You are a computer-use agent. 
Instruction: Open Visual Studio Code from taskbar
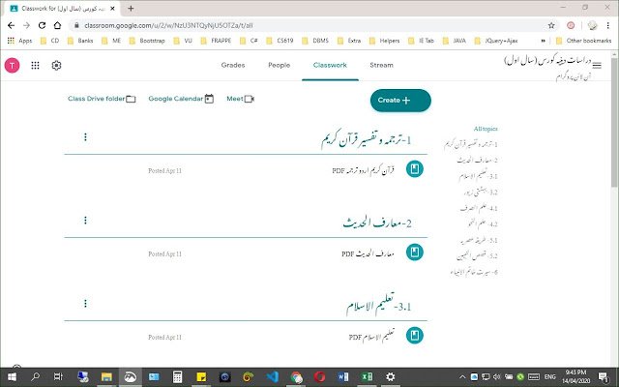tap(272, 377)
